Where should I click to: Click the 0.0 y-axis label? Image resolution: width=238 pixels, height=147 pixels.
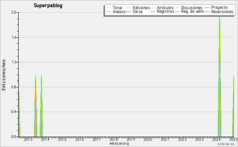click(13, 137)
